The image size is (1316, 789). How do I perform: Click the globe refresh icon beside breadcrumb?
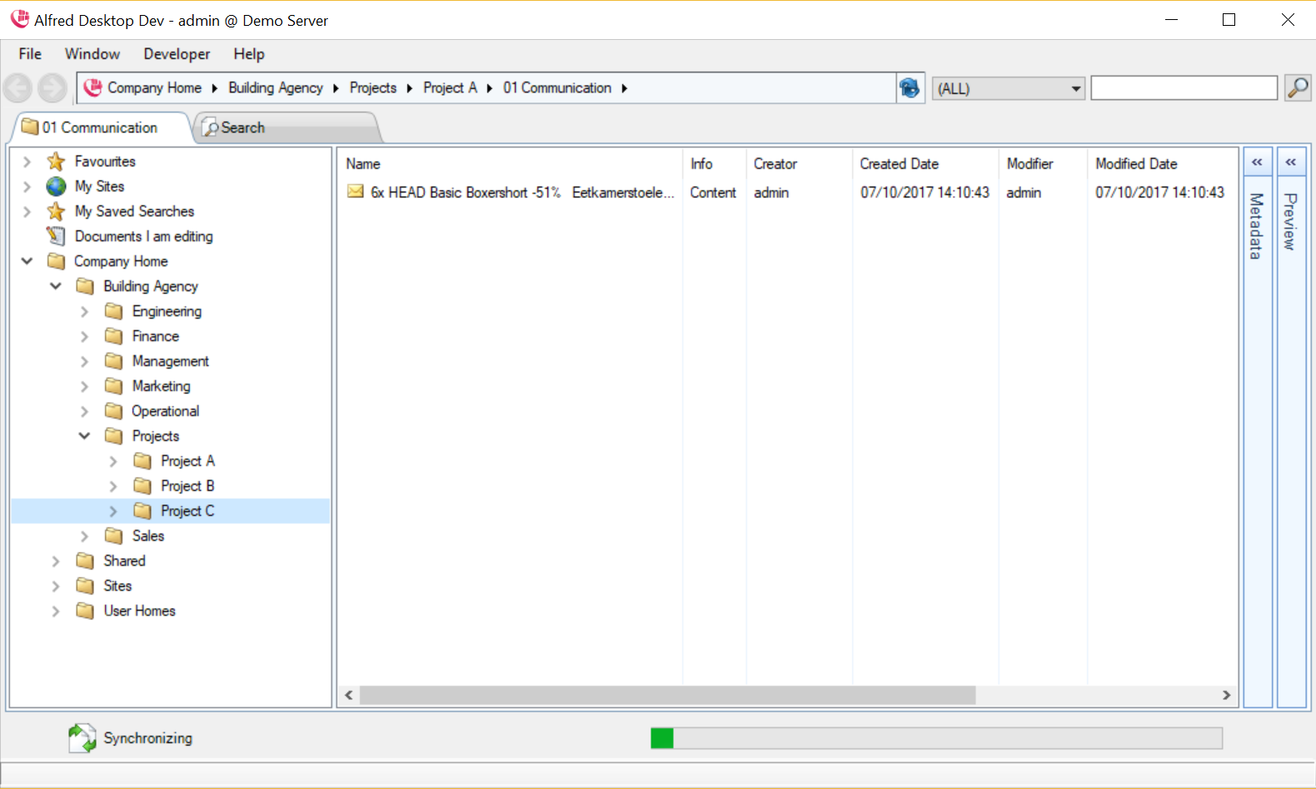coord(910,87)
